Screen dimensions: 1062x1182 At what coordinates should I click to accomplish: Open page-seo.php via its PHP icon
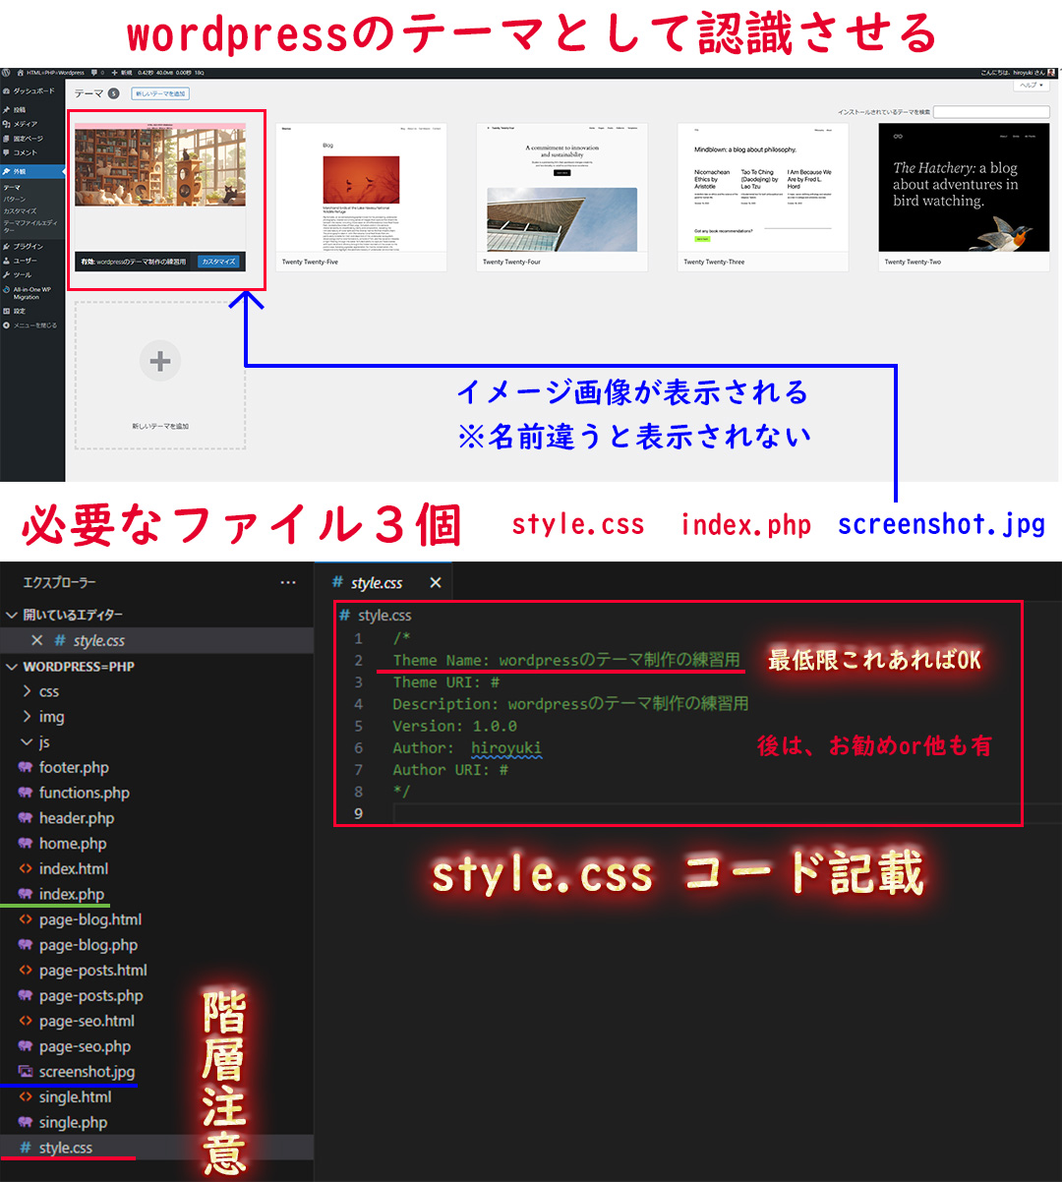pyautogui.click(x=26, y=1046)
